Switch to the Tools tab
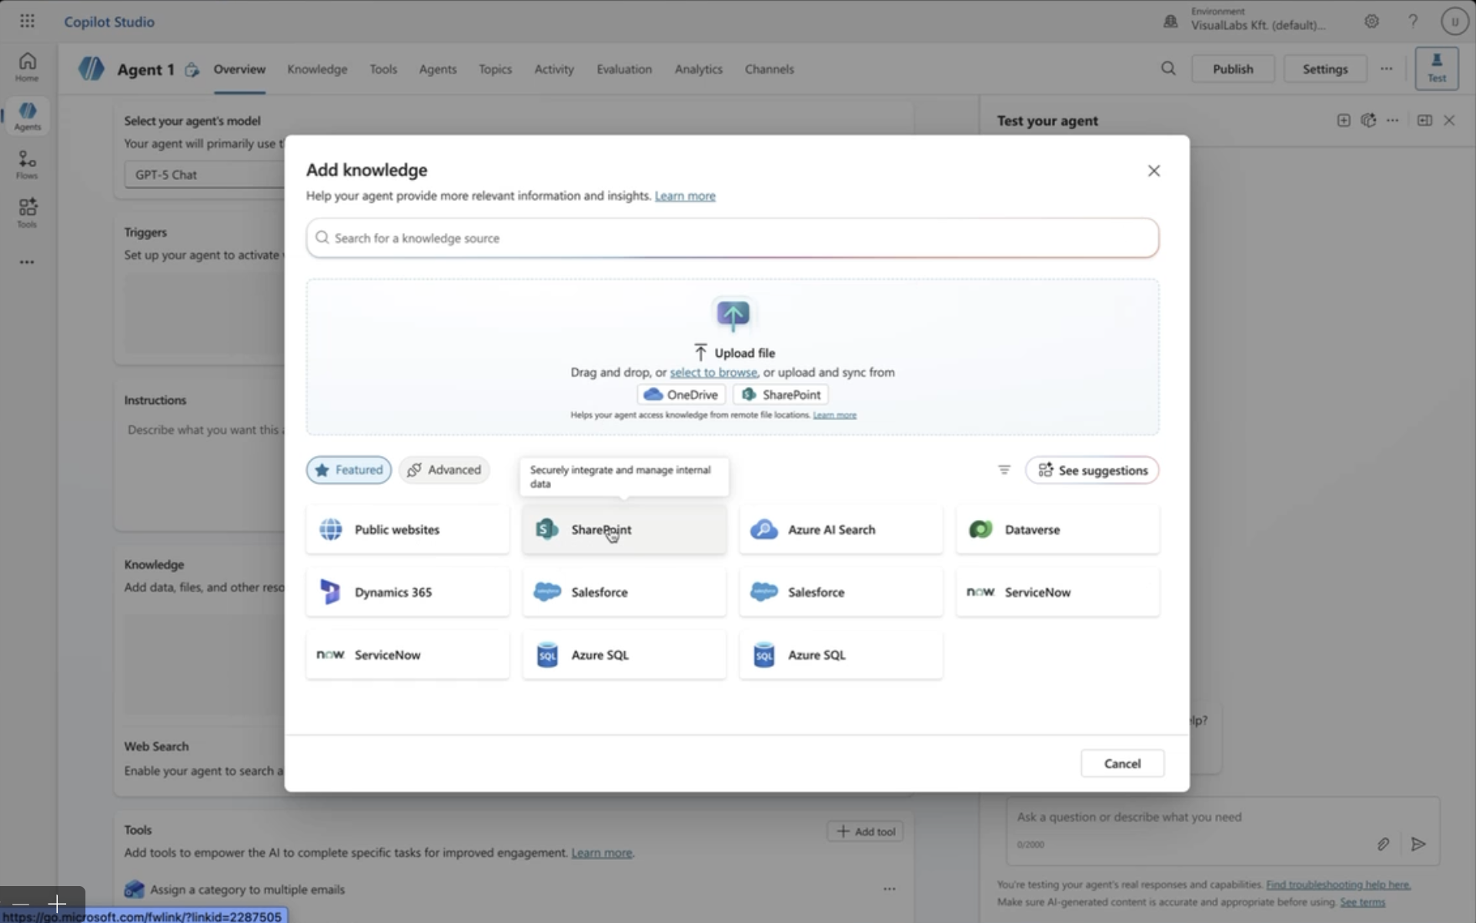The height and width of the screenshot is (923, 1476). (383, 69)
